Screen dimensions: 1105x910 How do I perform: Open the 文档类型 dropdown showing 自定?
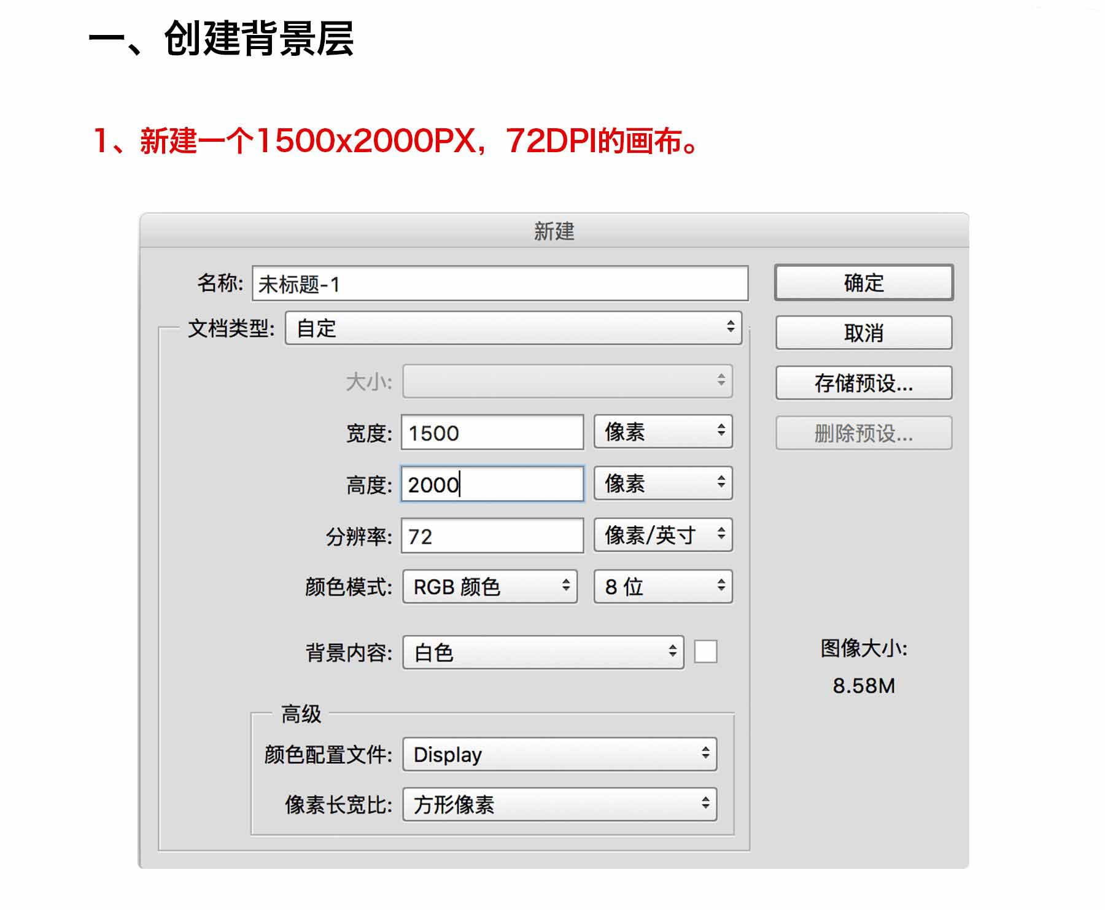[x=513, y=328]
